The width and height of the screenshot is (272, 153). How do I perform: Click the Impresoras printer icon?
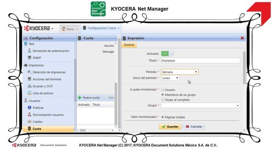pos(25,65)
